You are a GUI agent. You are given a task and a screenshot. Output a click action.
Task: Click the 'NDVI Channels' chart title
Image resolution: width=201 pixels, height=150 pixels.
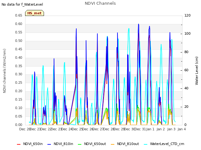tap(100, 3)
